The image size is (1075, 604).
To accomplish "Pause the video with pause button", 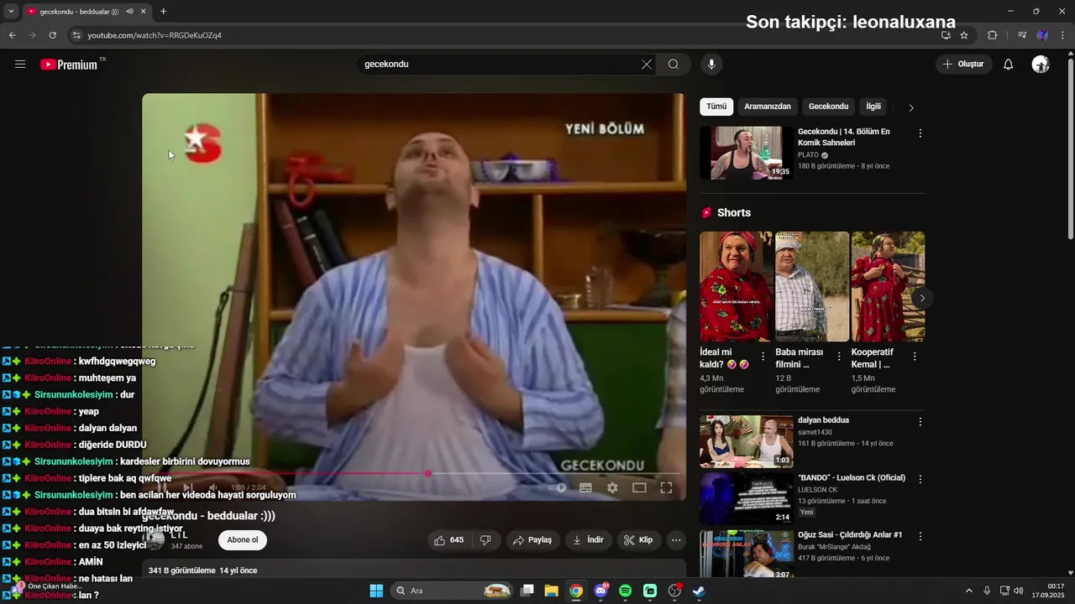I will 162,487.
